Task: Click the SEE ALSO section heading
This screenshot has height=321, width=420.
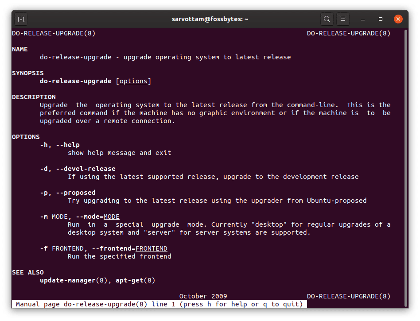Action: [27, 272]
